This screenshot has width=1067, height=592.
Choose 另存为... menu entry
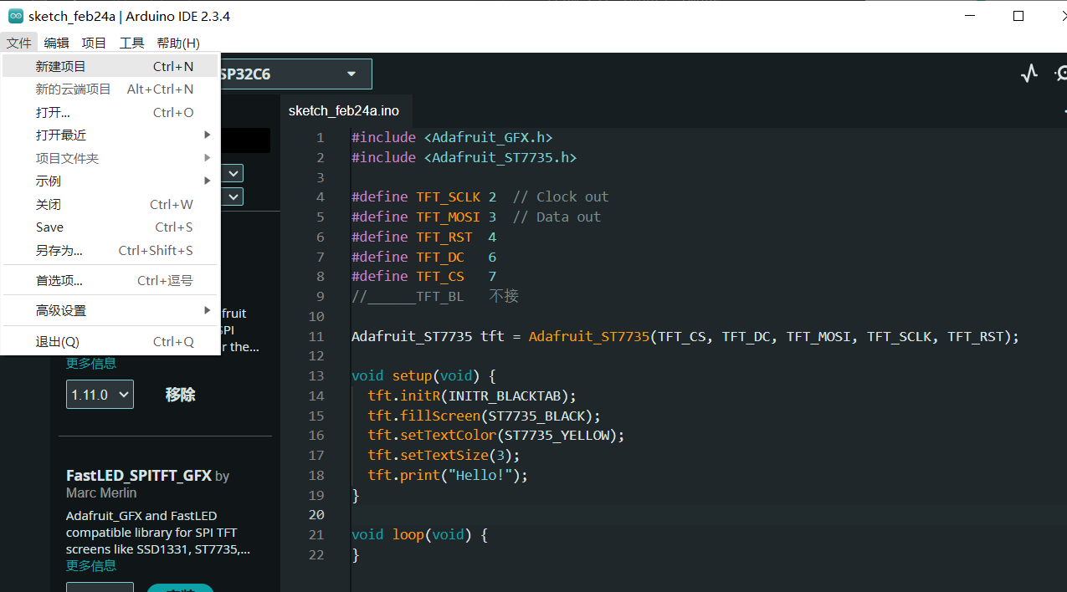coord(110,250)
